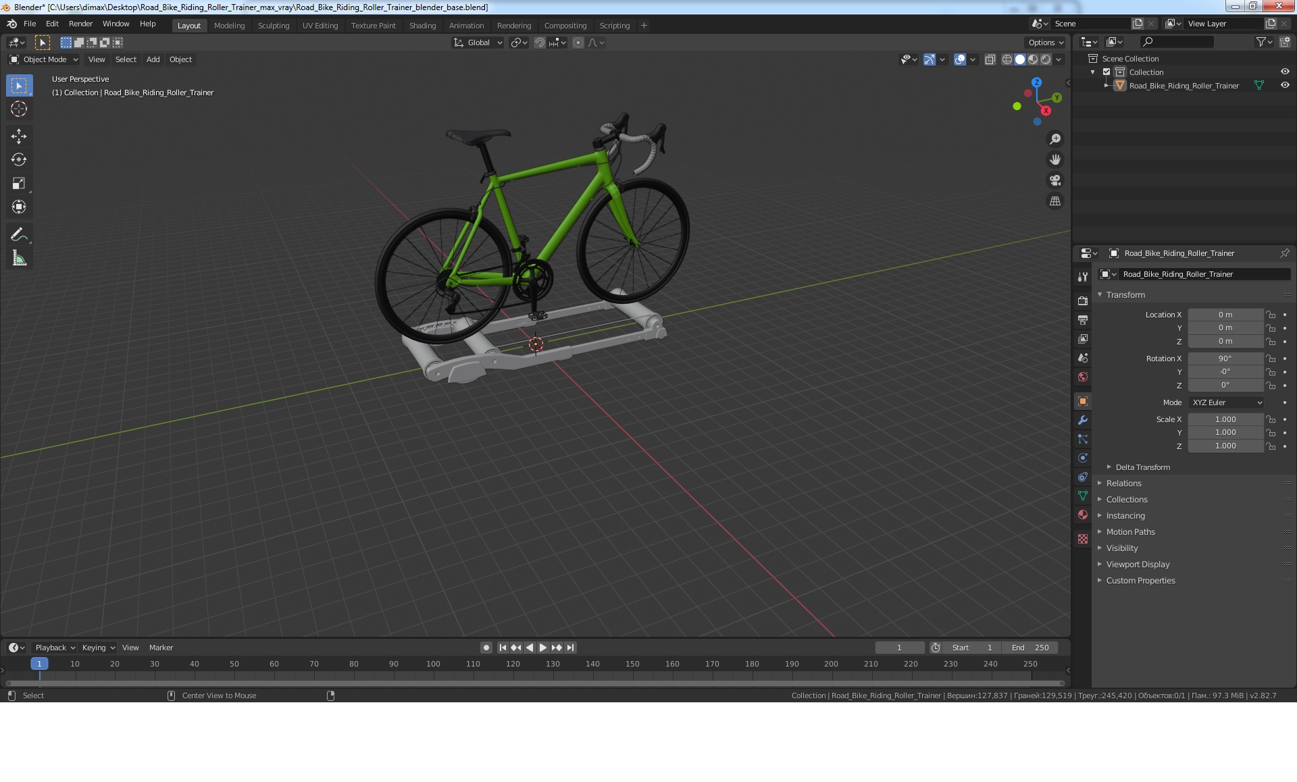This screenshot has width=1297, height=782.
Task: Open the Object Mode dropdown
Action: 44,59
